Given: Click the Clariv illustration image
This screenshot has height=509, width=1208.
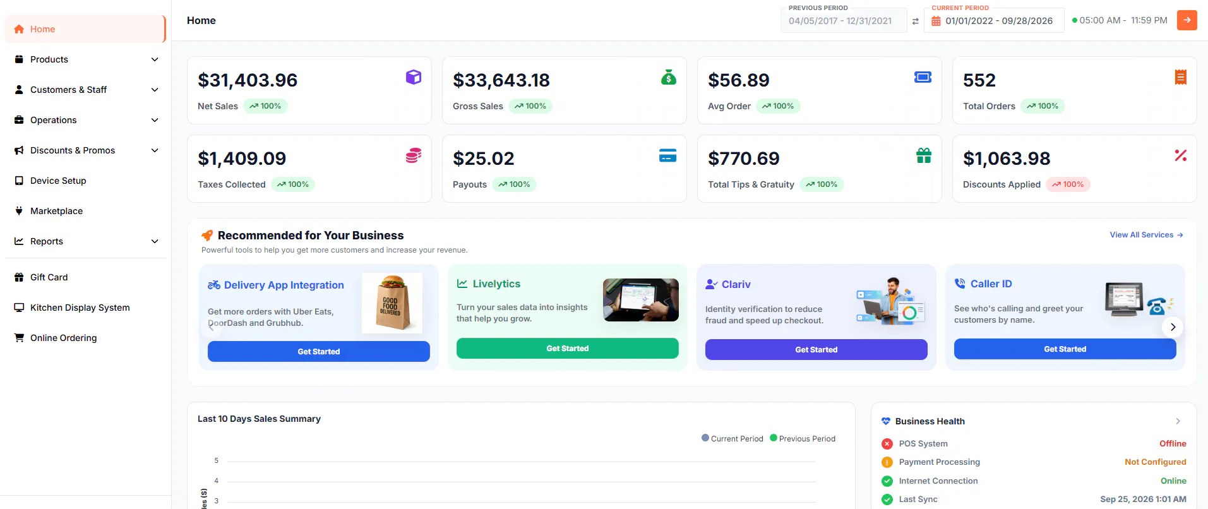Looking at the screenshot, I should tap(890, 301).
